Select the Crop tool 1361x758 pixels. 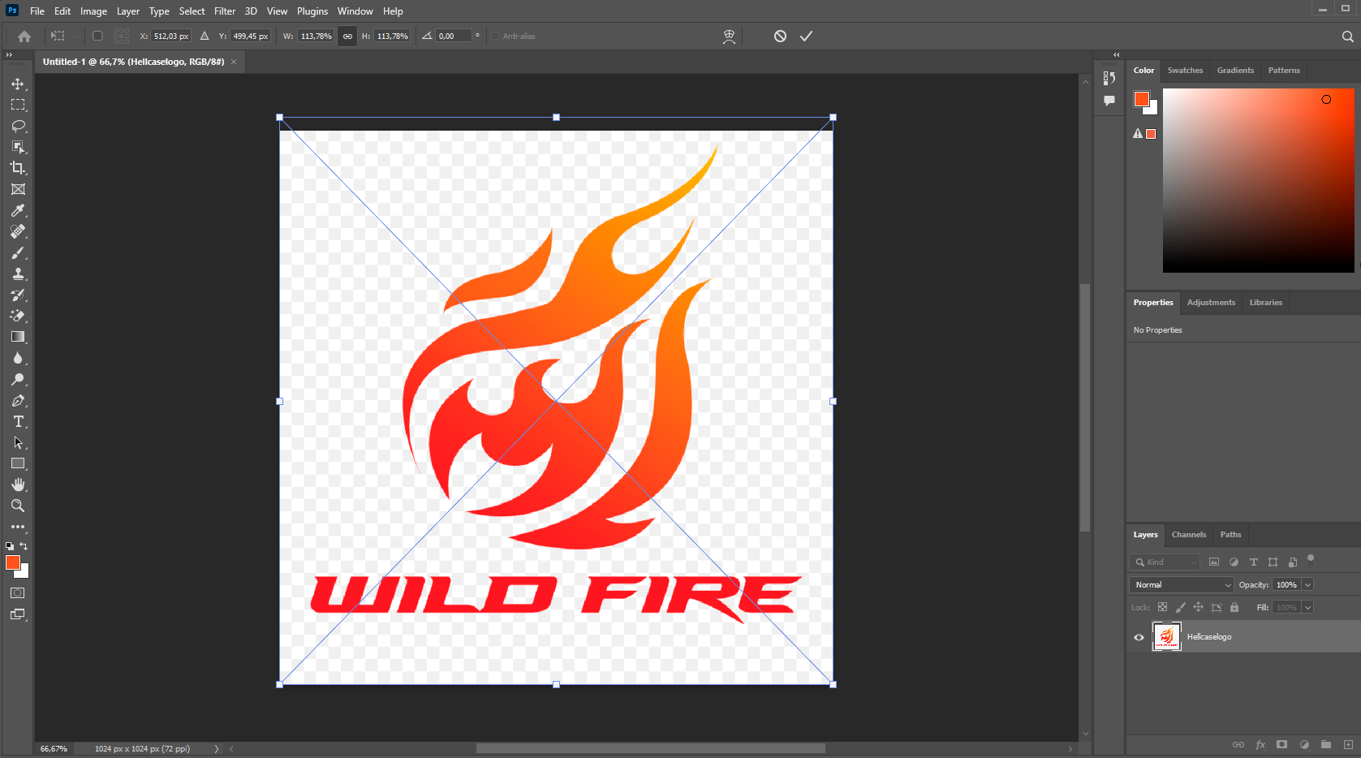tap(18, 168)
